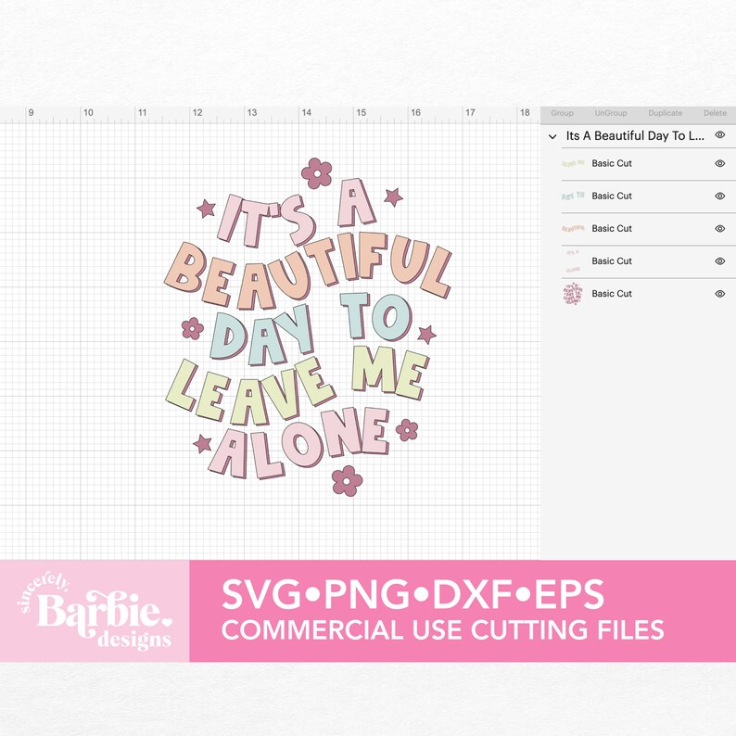Select the star right of the top A
736x736 pixels.
pos(393,197)
